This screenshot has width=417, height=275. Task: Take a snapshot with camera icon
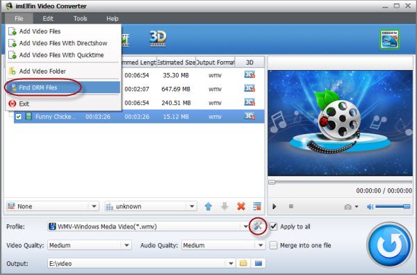[x=348, y=207]
